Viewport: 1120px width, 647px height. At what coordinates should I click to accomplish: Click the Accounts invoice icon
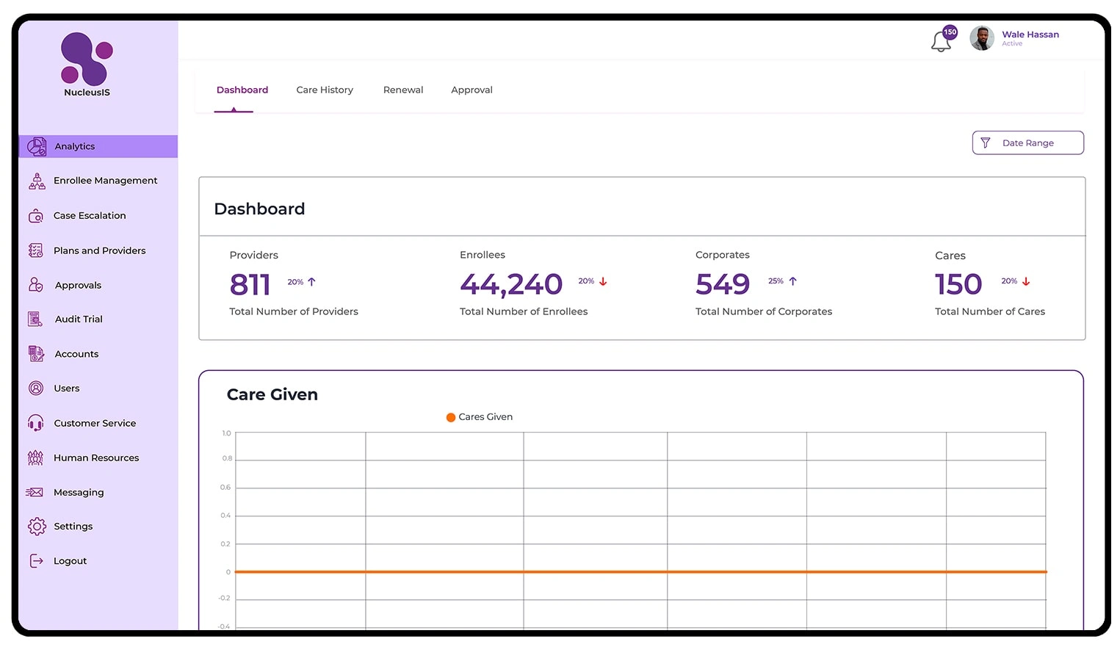[x=36, y=353]
